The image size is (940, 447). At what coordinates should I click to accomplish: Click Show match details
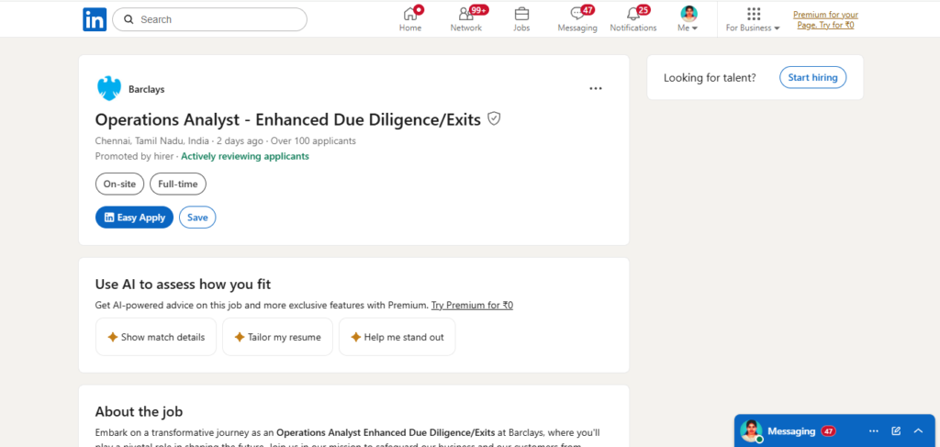[156, 337]
